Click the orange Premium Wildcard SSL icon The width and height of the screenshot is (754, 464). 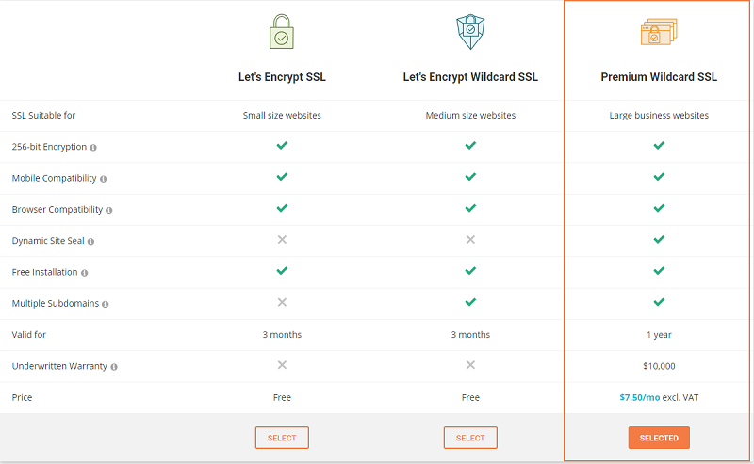click(659, 32)
